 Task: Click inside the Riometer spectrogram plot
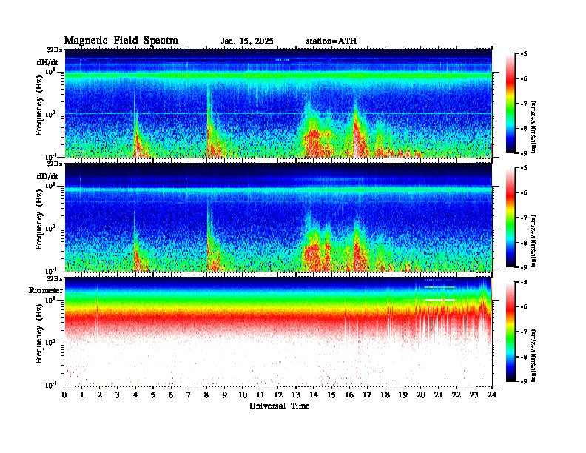coord(278,332)
